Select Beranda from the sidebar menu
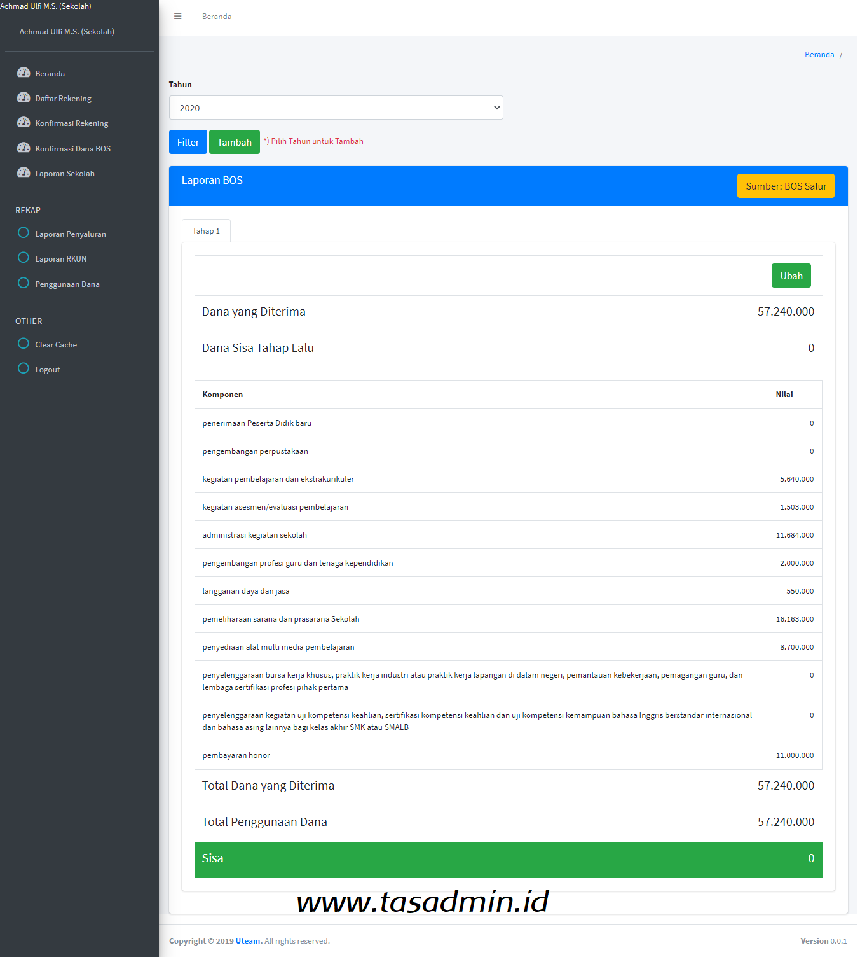Image resolution: width=867 pixels, height=957 pixels. [x=51, y=73]
